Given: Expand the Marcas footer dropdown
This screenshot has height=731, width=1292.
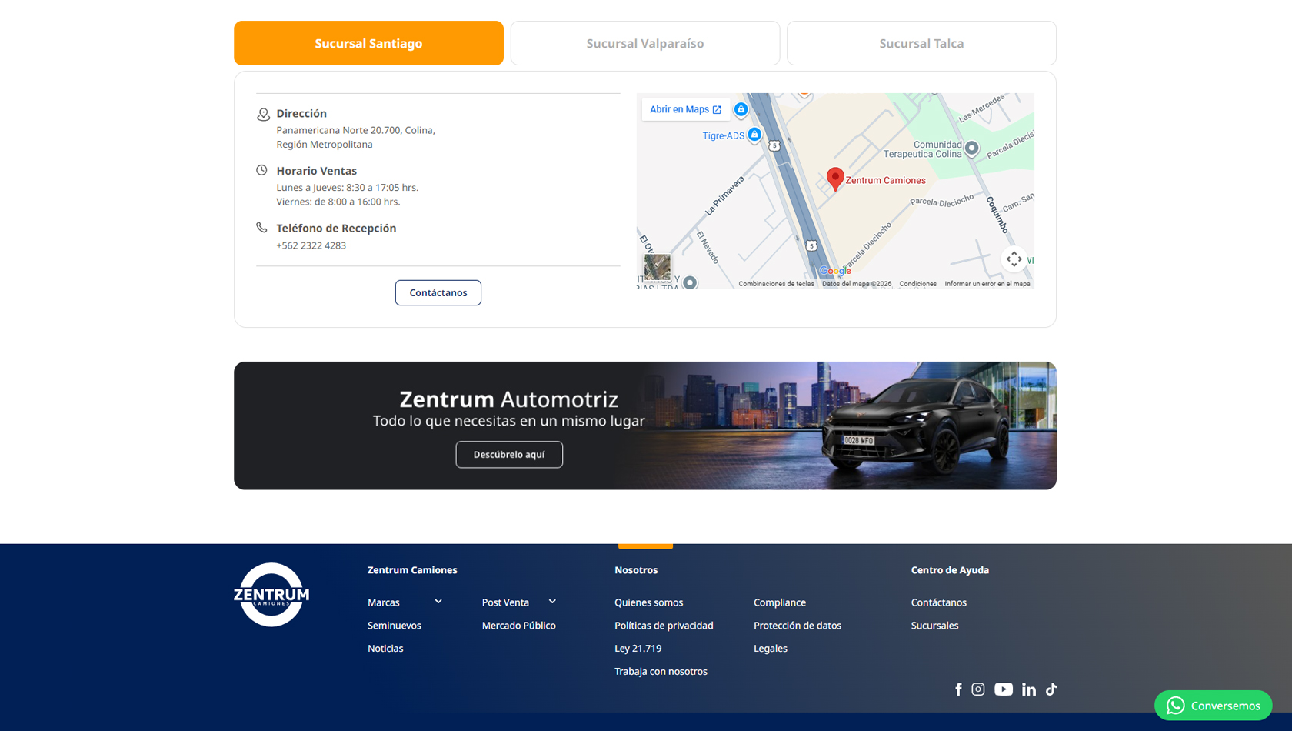Looking at the screenshot, I should 438,602.
